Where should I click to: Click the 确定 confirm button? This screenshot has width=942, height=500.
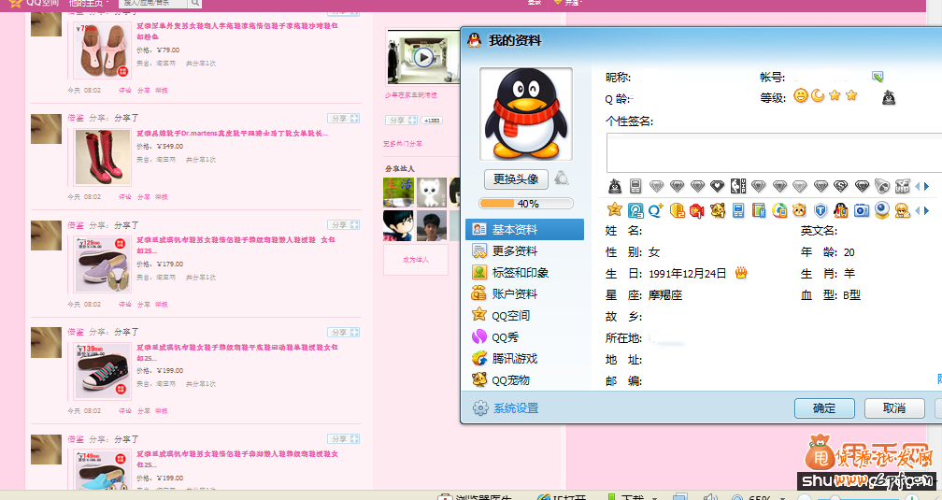[824, 408]
